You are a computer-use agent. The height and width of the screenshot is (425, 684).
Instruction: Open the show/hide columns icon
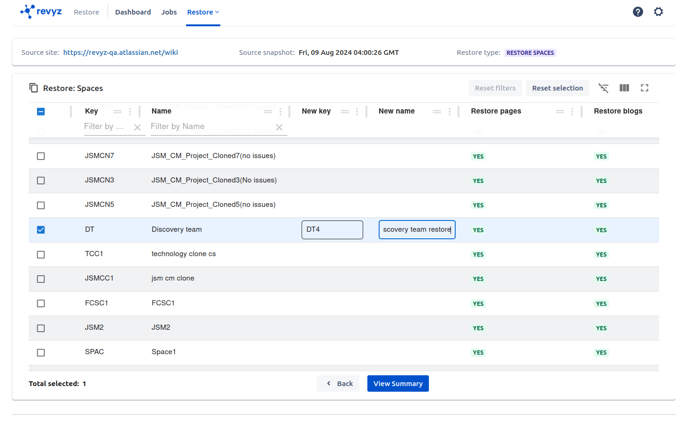(x=624, y=88)
